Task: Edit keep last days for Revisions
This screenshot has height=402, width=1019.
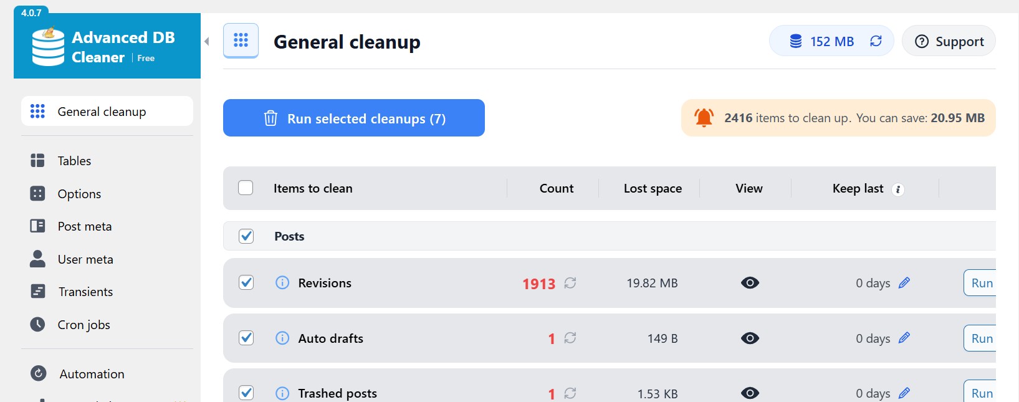Action: 904,283
